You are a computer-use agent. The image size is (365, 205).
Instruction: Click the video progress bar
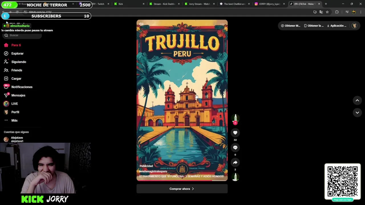point(182,180)
